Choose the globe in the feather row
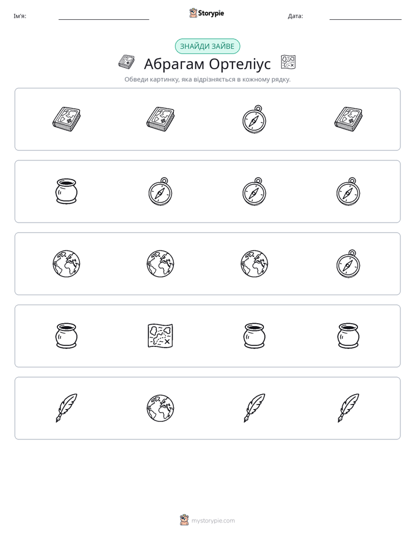Image resolution: width=415 pixels, height=537 pixels. pyautogui.click(x=160, y=408)
